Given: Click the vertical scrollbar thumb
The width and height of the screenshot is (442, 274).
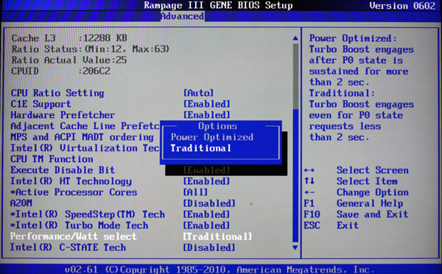Looking at the screenshot, I should coord(295,77).
